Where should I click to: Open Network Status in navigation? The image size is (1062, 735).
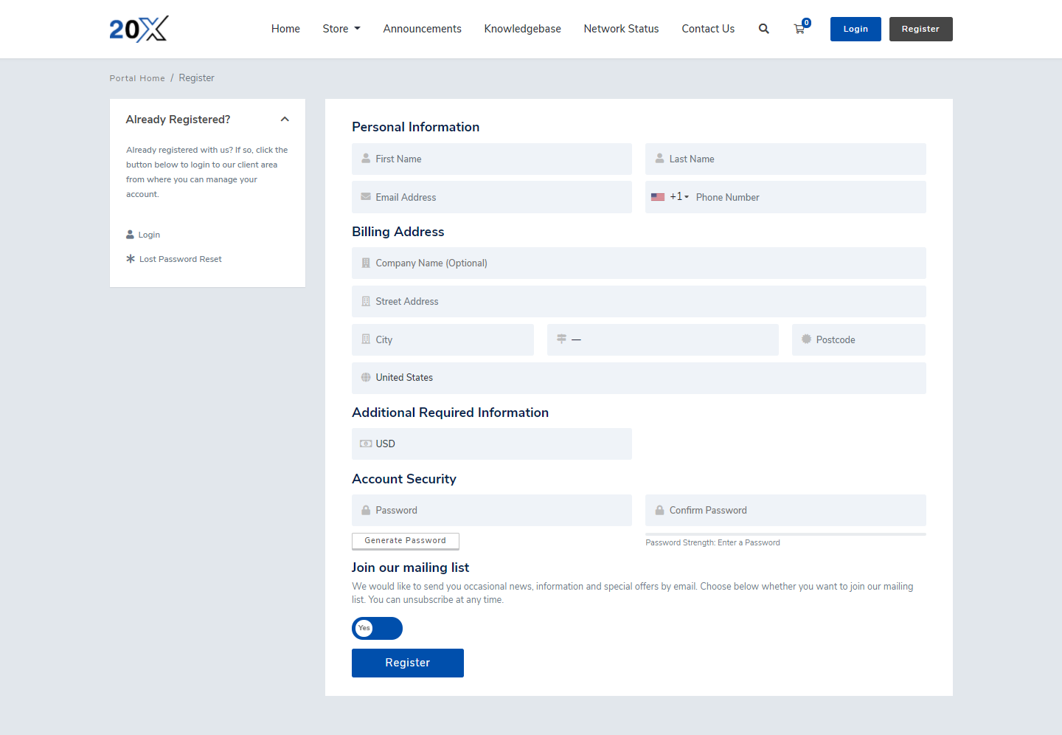coord(621,29)
